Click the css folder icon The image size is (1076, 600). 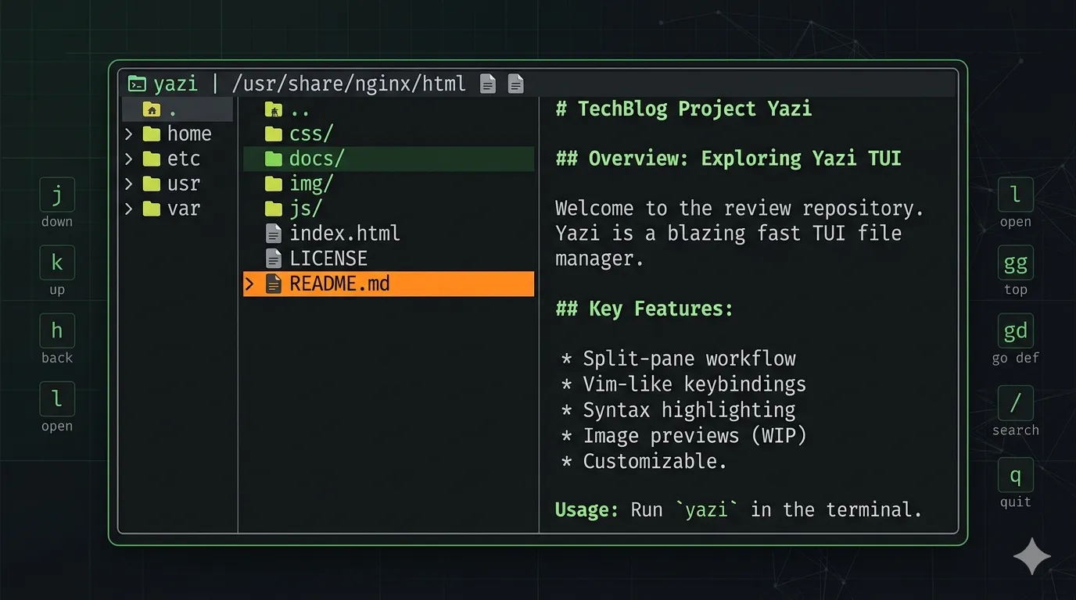pos(273,134)
